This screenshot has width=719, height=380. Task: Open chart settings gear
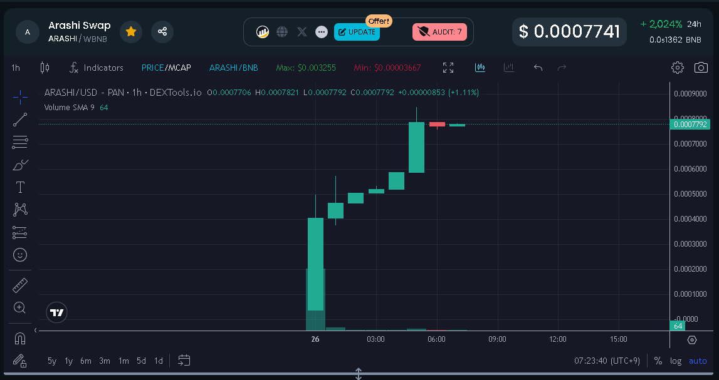point(677,68)
